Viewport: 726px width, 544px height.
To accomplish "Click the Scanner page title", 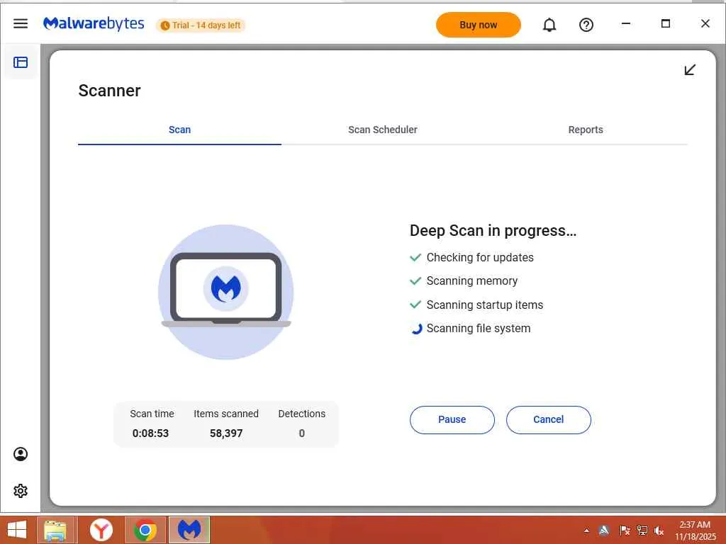I will tap(109, 91).
